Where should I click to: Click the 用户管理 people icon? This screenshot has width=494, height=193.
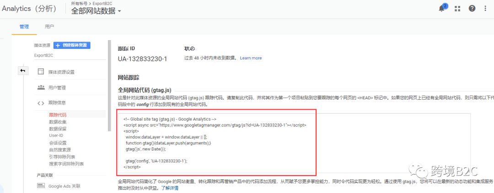41,87
